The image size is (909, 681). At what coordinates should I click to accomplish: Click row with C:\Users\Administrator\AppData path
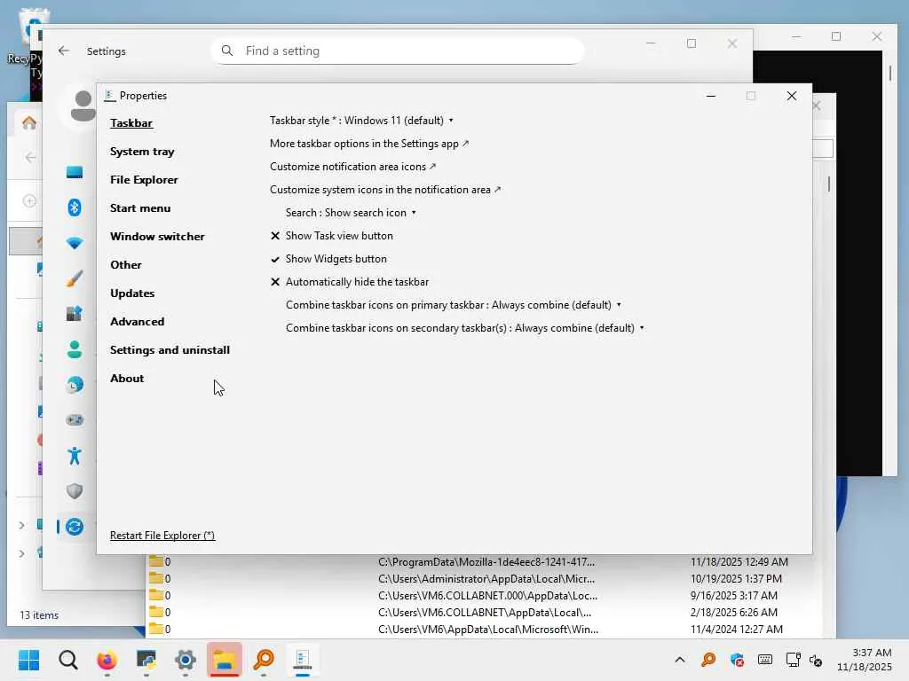click(484, 578)
